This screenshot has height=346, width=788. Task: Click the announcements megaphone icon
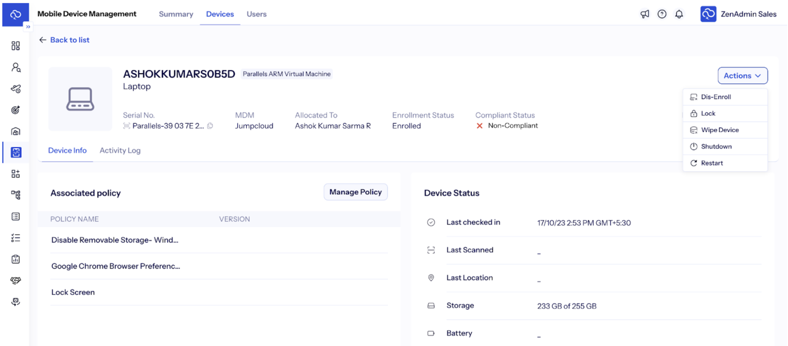(645, 14)
